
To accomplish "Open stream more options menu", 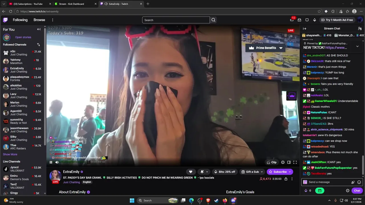I will click(x=292, y=179).
